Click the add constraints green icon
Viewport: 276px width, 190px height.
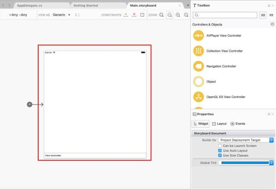click(x=126, y=15)
